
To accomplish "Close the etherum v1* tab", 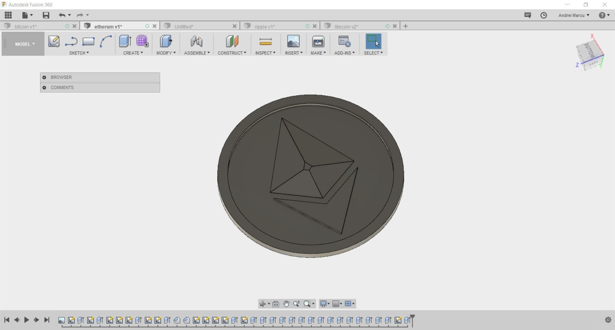I will pos(154,26).
